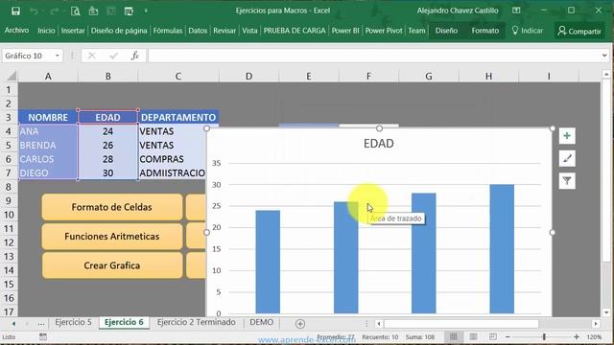
Task: Click the cell containing DIEGO
Action: [48, 172]
